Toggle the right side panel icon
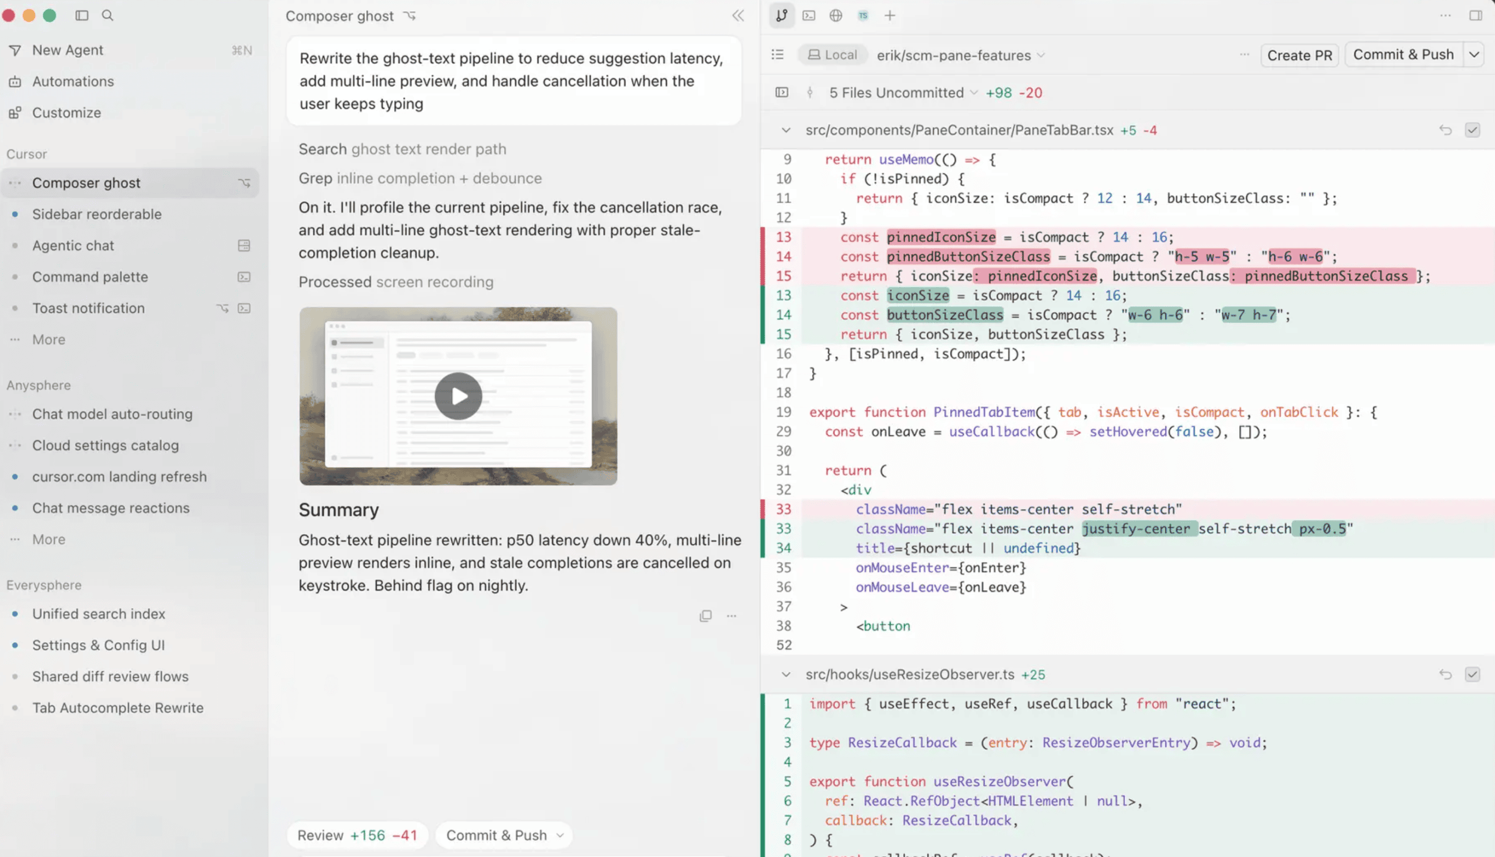Screen dimensions: 1495x857 coord(1475,16)
